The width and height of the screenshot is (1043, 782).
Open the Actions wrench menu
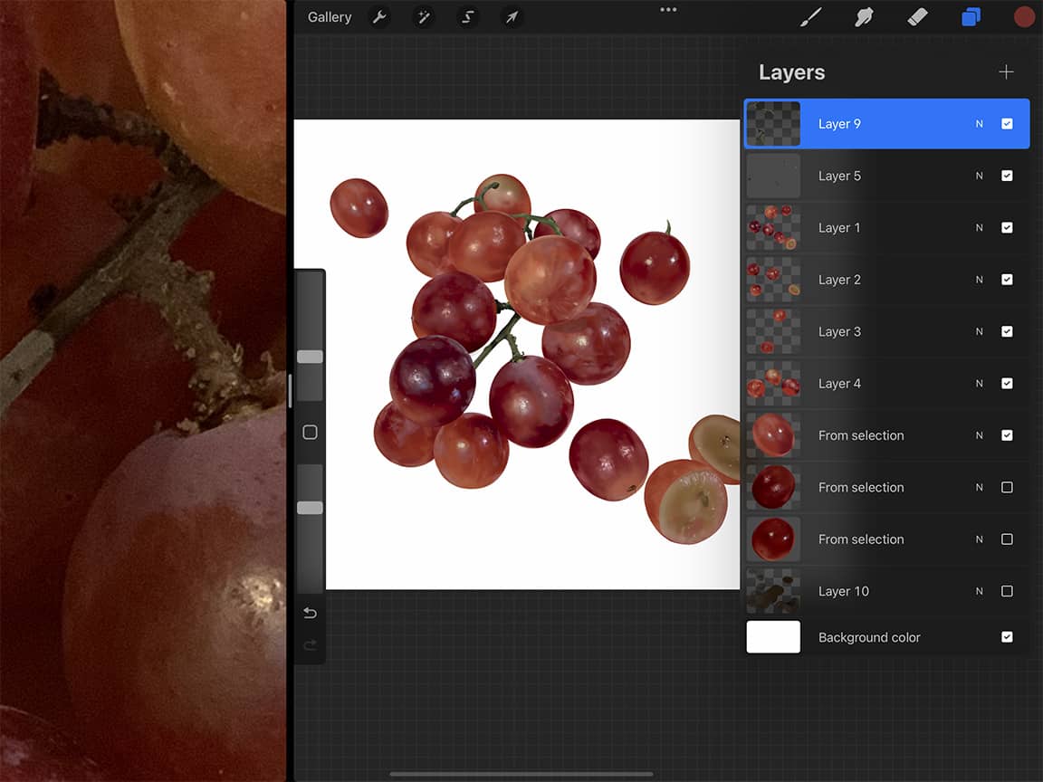point(379,16)
